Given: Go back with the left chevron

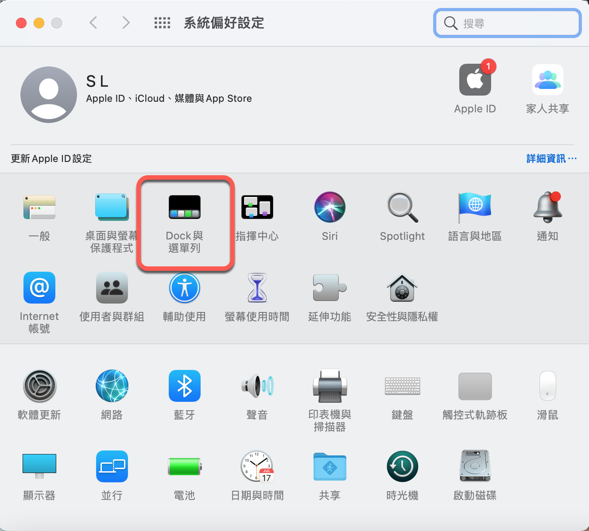Looking at the screenshot, I should click(93, 23).
